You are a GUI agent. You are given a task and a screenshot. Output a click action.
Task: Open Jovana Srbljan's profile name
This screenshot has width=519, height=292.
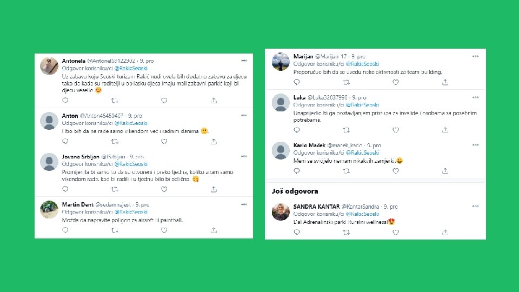pos(81,157)
